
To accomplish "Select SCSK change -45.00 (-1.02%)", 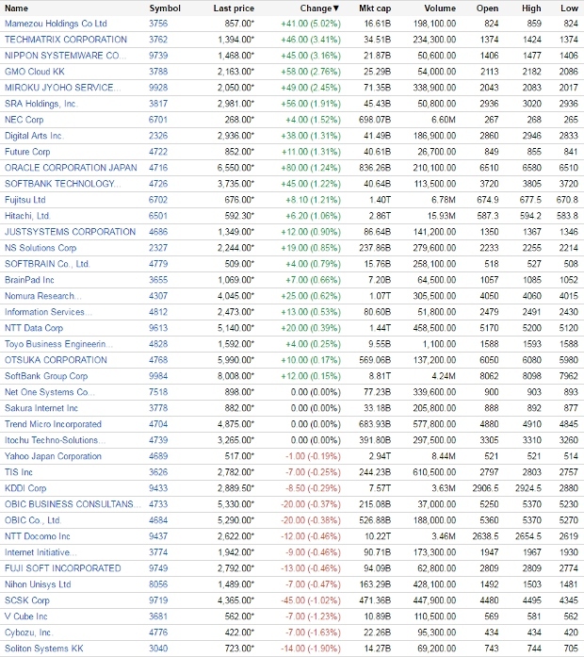I will [x=311, y=600].
